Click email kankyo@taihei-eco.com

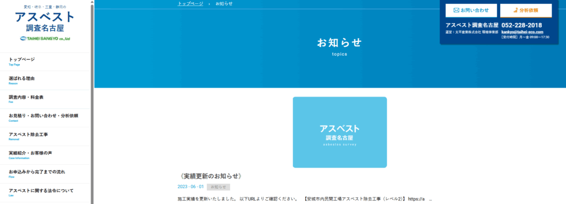click(x=522, y=32)
